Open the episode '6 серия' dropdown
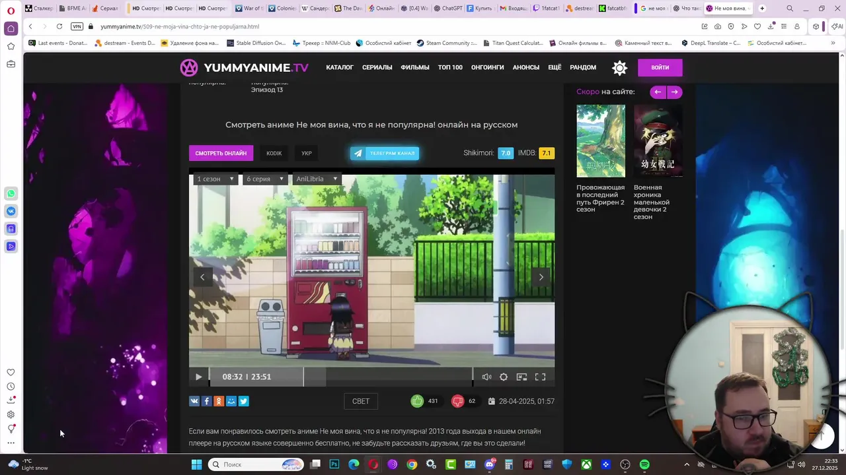The image size is (846, 475). click(x=265, y=179)
